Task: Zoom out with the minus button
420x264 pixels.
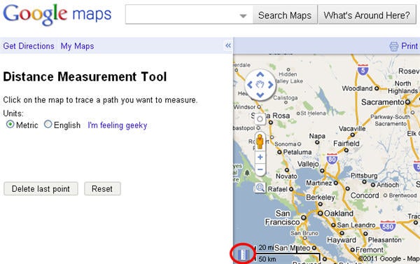Action: pyautogui.click(x=260, y=169)
